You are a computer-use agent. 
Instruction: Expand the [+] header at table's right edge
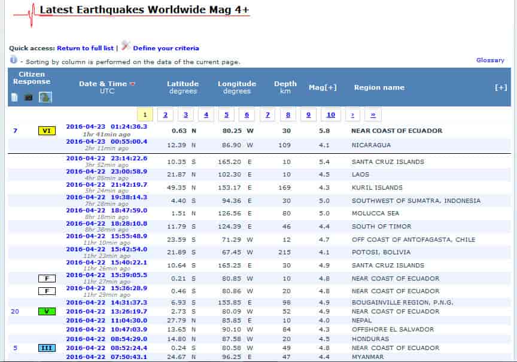click(x=500, y=87)
